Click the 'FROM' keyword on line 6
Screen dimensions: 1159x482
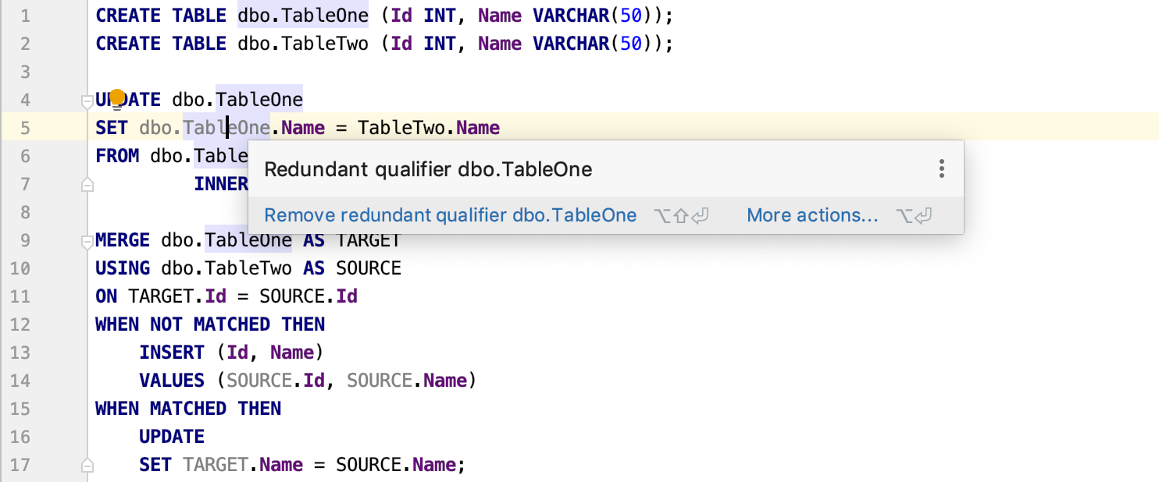point(117,156)
